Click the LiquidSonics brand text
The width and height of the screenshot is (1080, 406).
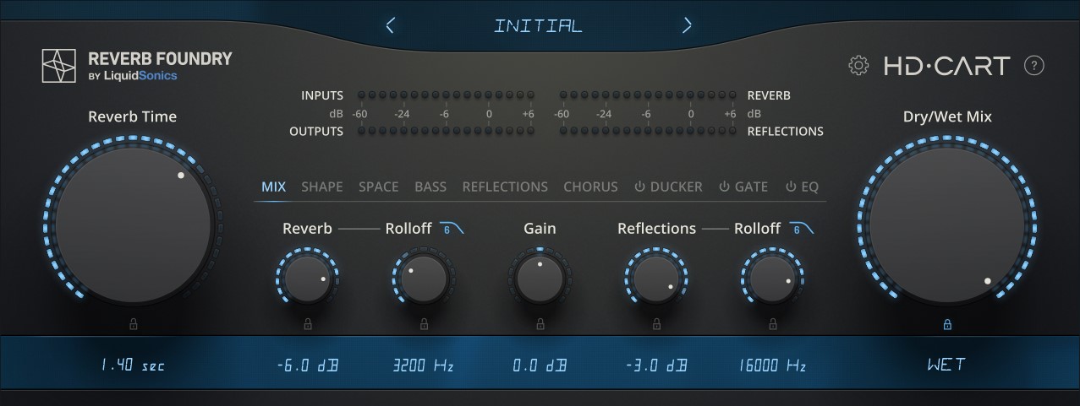point(140,77)
